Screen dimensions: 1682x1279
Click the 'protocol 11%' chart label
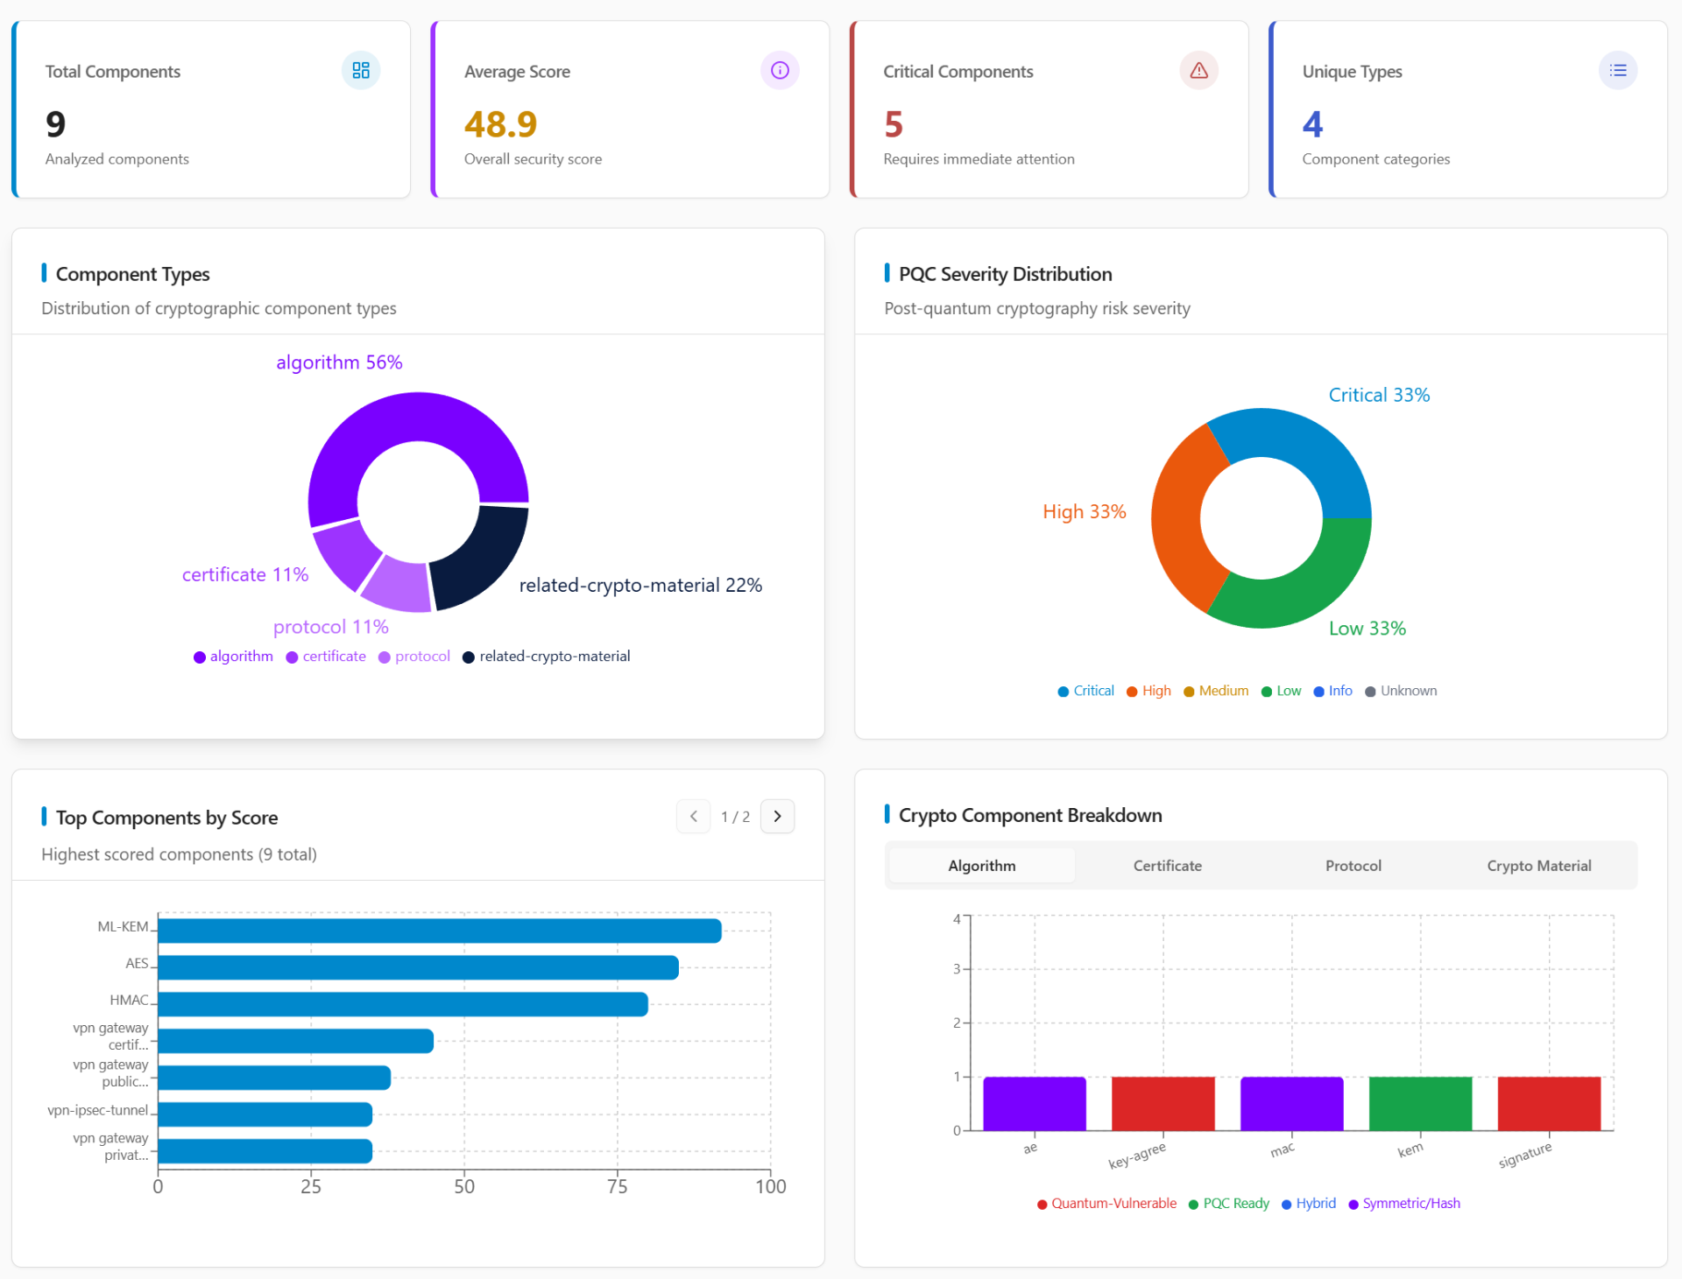coord(331,627)
